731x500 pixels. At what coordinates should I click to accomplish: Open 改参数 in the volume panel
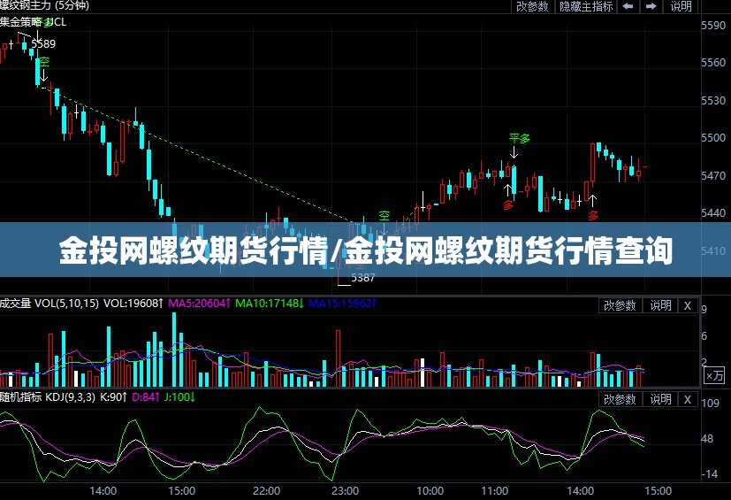pyautogui.click(x=620, y=305)
